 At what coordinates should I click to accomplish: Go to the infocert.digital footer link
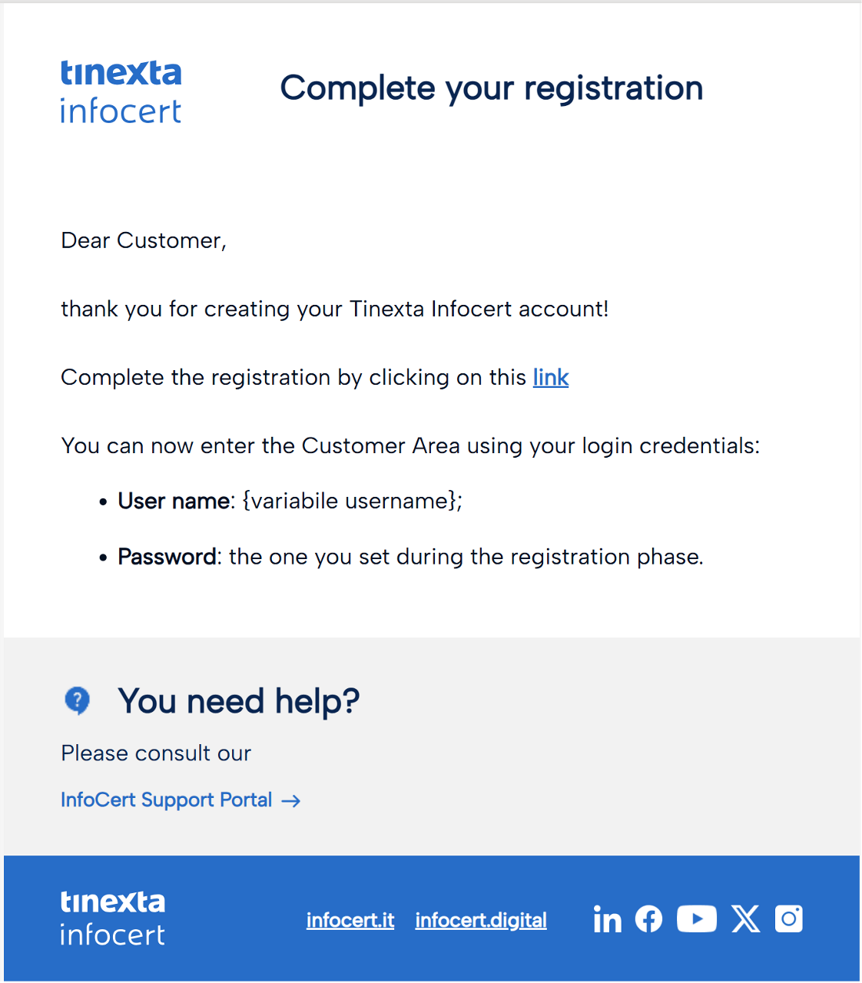[x=481, y=920]
